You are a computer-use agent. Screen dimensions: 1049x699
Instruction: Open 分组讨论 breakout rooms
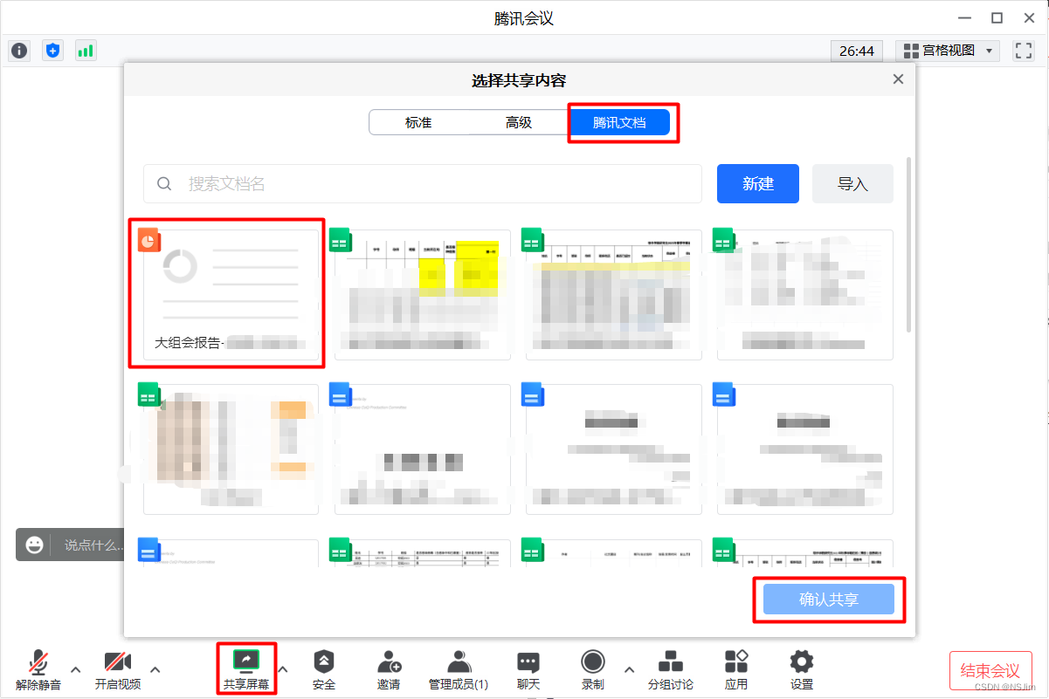pyautogui.click(x=671, y=669)
